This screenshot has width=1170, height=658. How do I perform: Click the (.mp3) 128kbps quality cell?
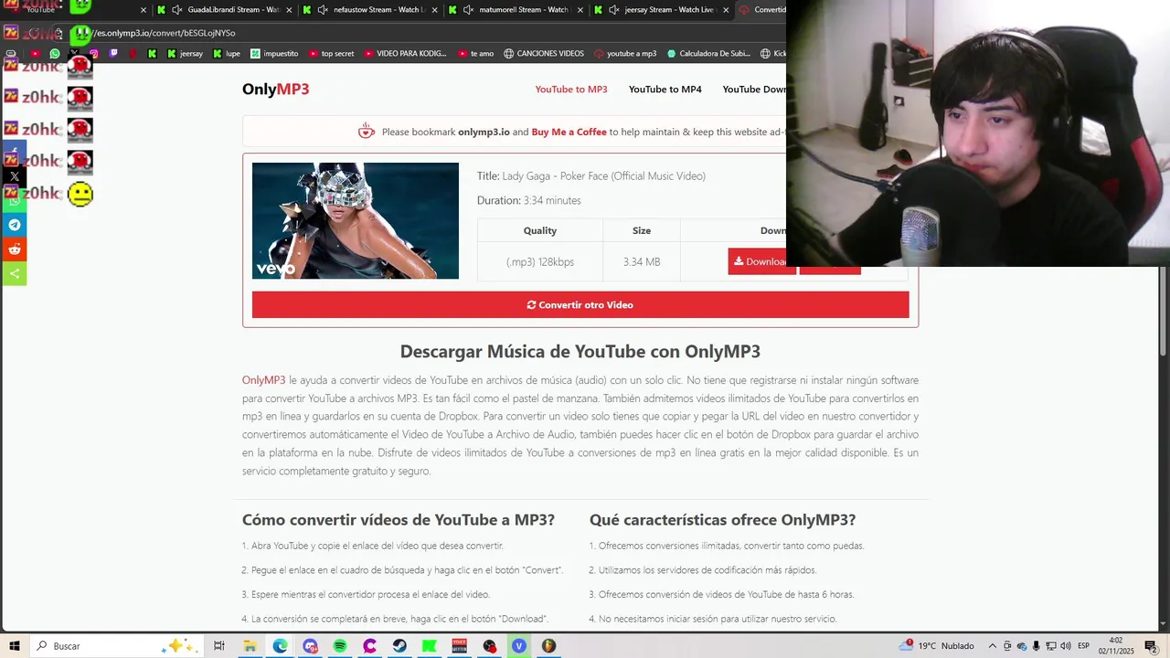540,261
